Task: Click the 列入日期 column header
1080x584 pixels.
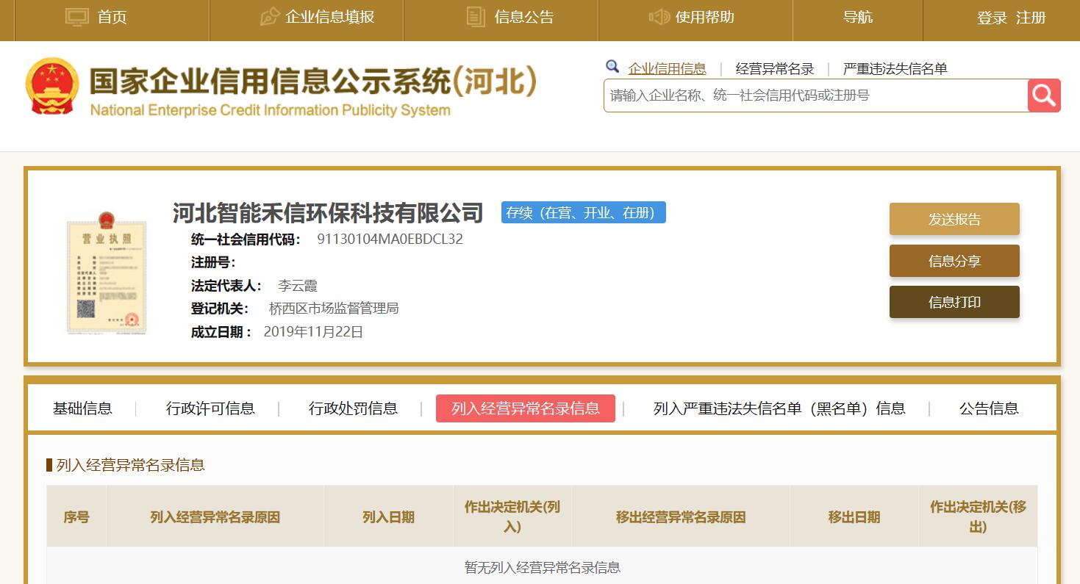Action: tap(388, 517)
